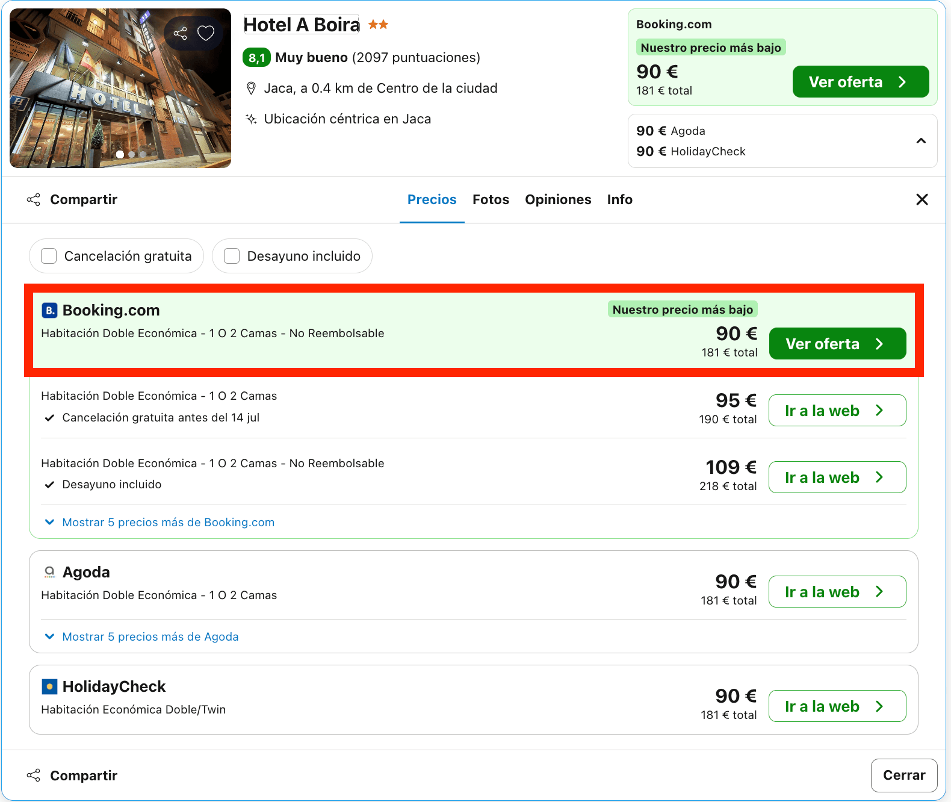Enable Cancelación gratuita checkbox
The height and width of the screenshot is (802, 951).
[49, 256]
